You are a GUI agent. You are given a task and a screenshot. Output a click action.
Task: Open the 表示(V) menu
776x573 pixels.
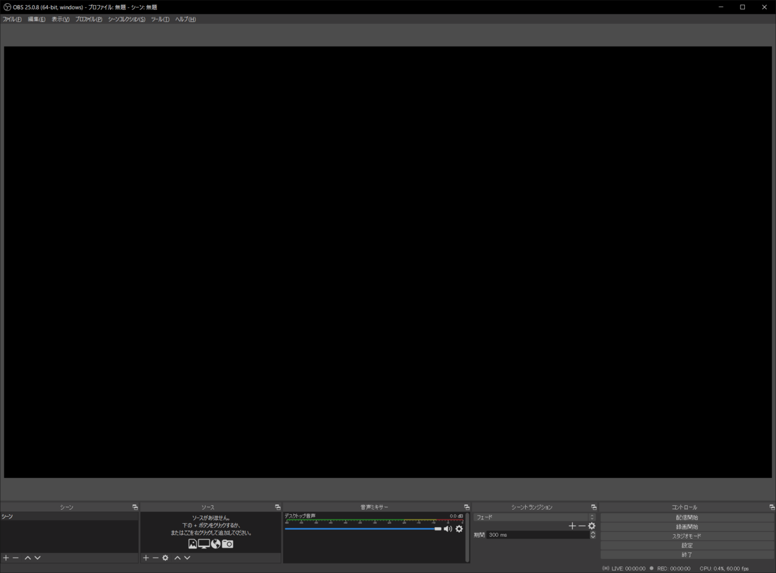[x=61, y=19]
